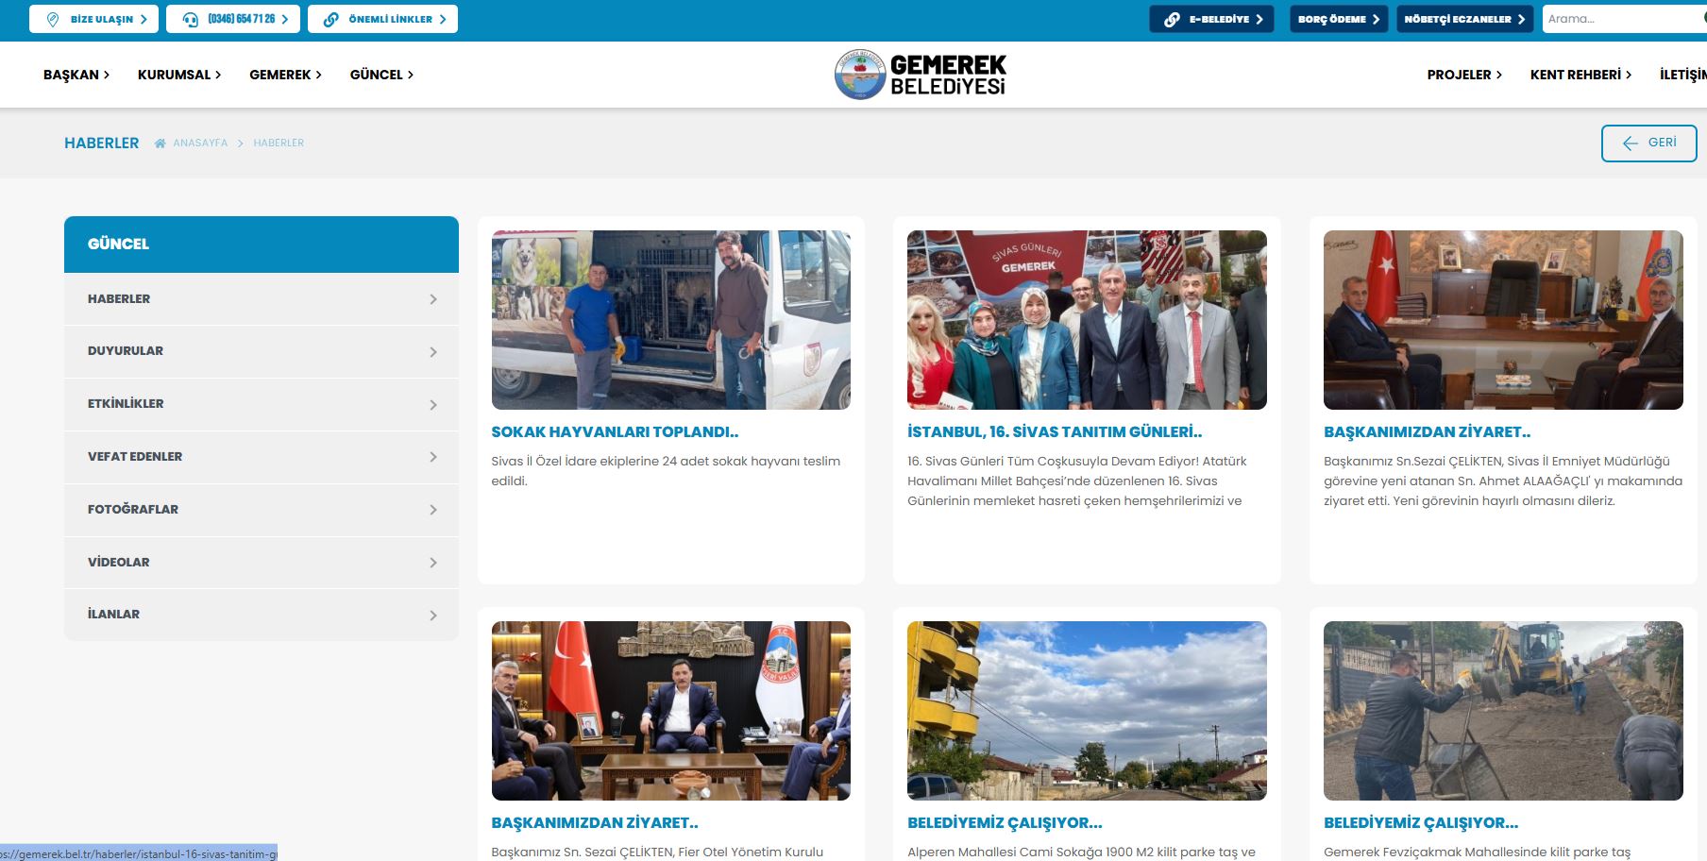Open the Sivas Günleri group photo thumbnail
Viewport: 1707px width, 861px height.
(1087, 320)
